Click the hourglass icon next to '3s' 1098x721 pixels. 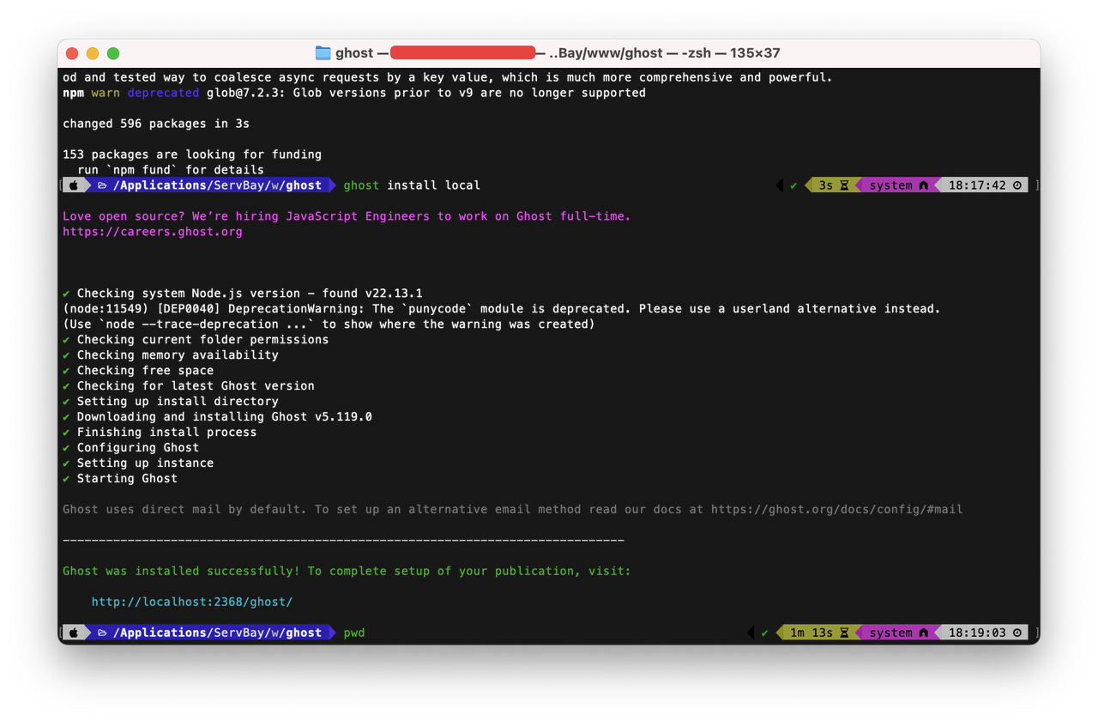tap(844, 185)
